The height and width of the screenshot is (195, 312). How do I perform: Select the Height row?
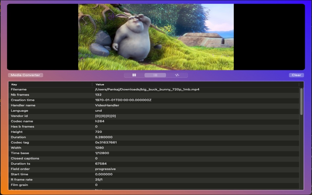pos(154,132)
